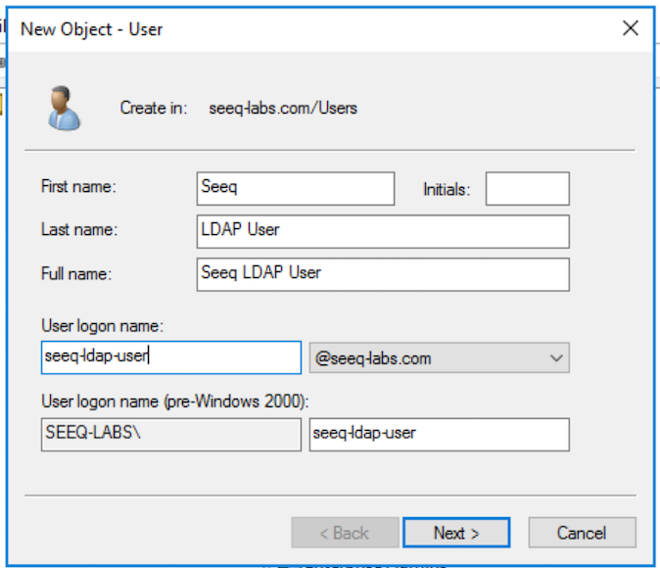Edit the pre-Windows 2000 logon name field
Viewport: 660px width, 568px height.
tap(438, 435)
